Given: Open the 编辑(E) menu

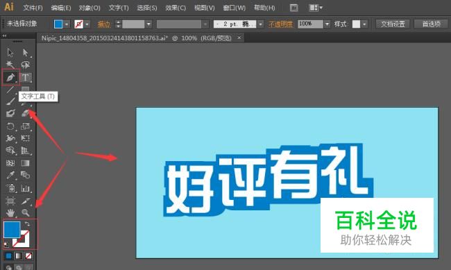Looking at the screenshot, I should pos(61,8).
